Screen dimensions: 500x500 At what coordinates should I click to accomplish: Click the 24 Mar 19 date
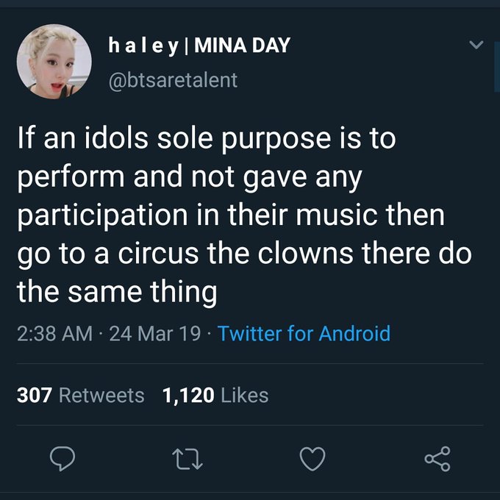pos(155,334)
